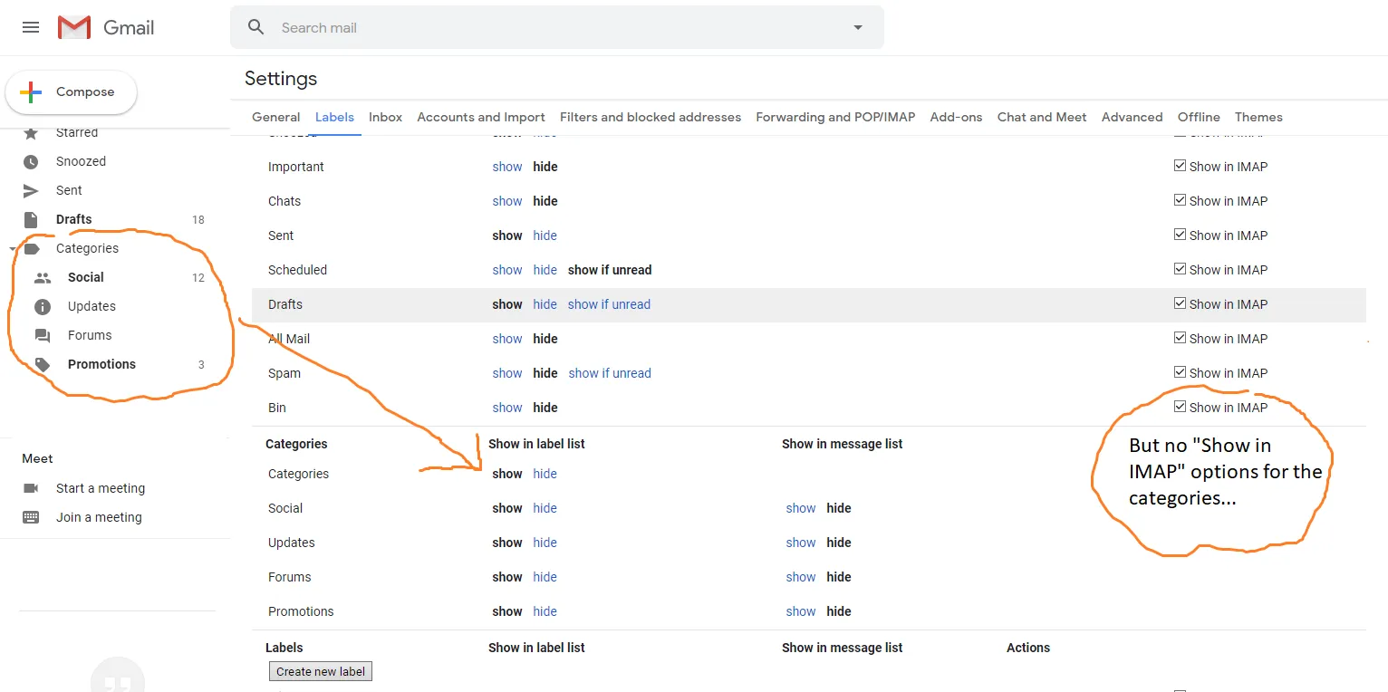The height and width of the screenshot is (692, 1388).
Task: Click Create new label button
Action: coord(321,671)
